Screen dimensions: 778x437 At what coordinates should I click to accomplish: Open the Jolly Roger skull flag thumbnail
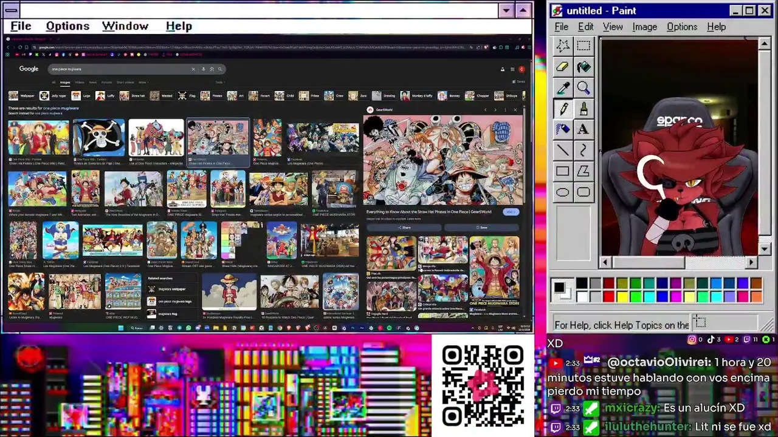(98, 137)
